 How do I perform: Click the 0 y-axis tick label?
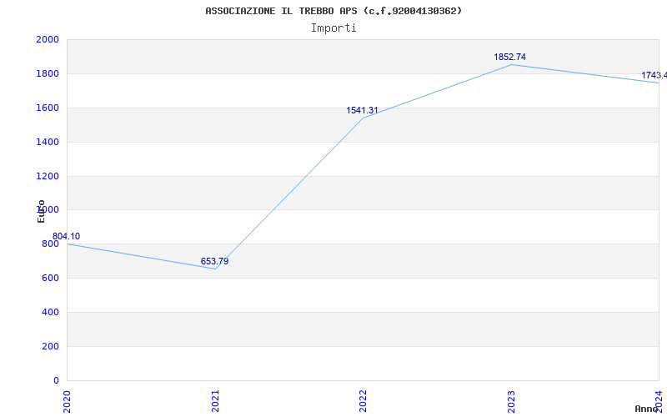(x=56, y=380)
